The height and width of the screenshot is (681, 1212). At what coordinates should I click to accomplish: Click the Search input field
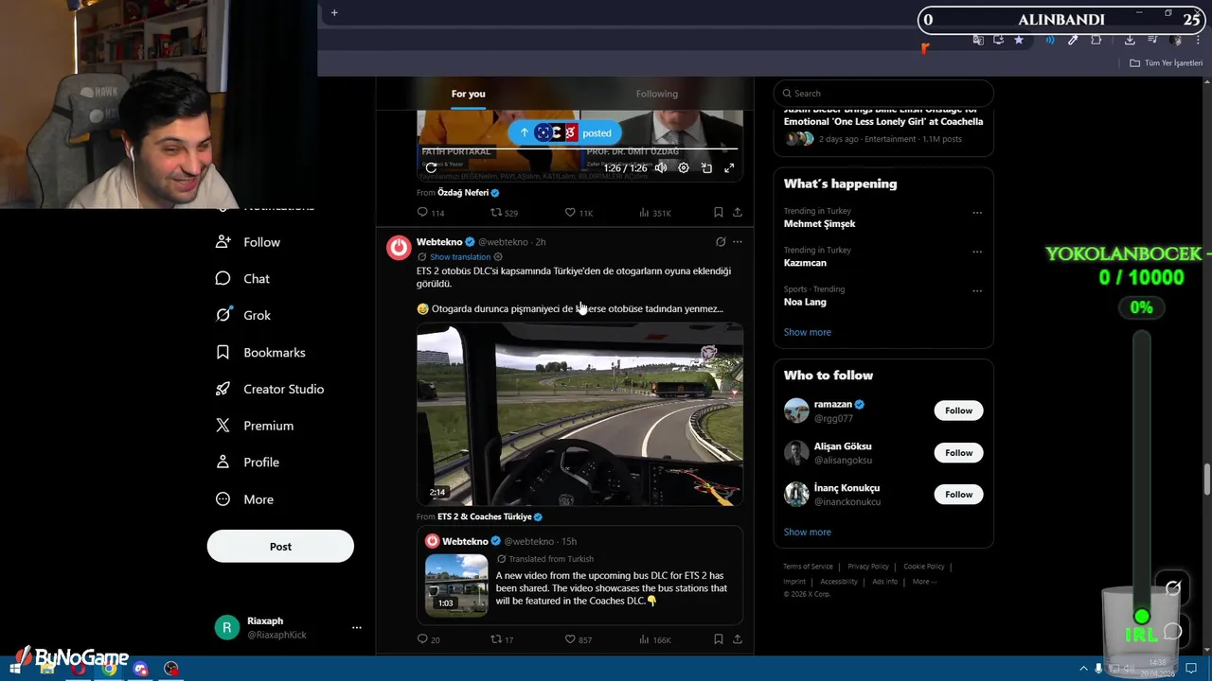[883, 94]
